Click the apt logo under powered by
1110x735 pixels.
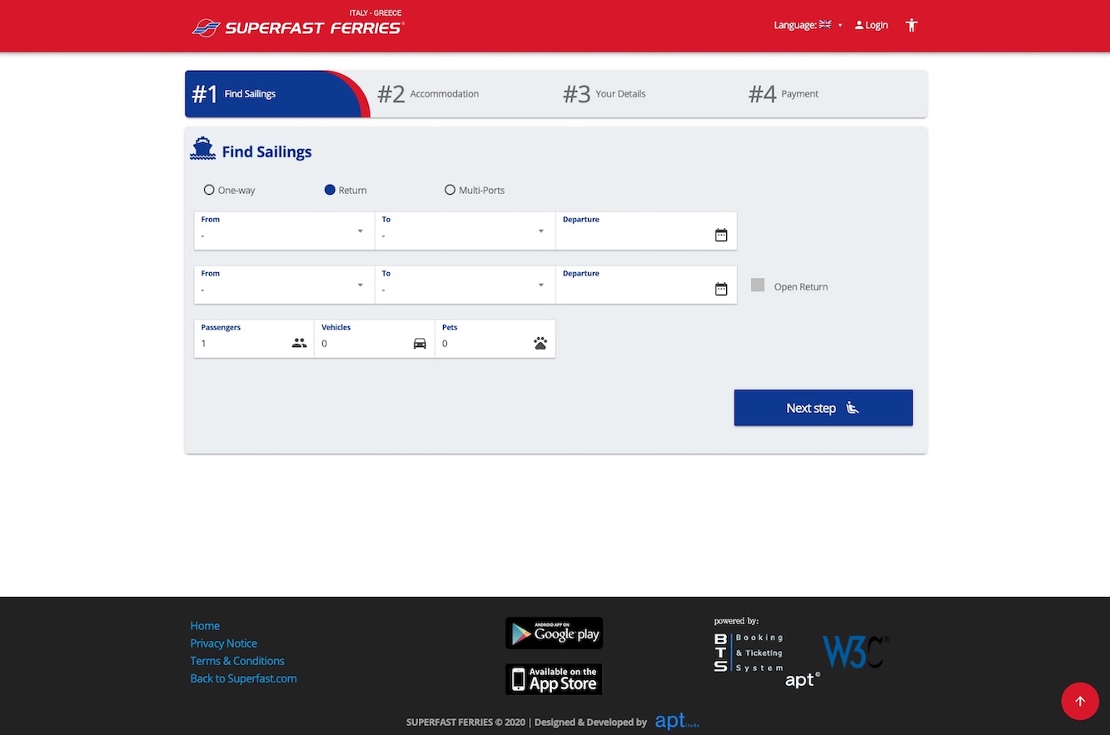tap(803, 680)
